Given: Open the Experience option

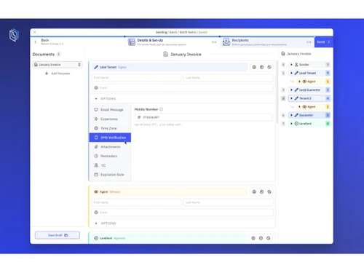Looking at the screenshot, I should (110, 119).
